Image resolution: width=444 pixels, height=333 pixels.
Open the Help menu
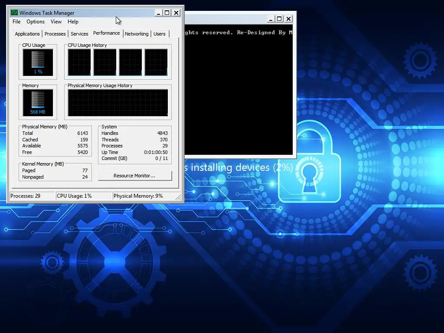[x=73, y=22]
